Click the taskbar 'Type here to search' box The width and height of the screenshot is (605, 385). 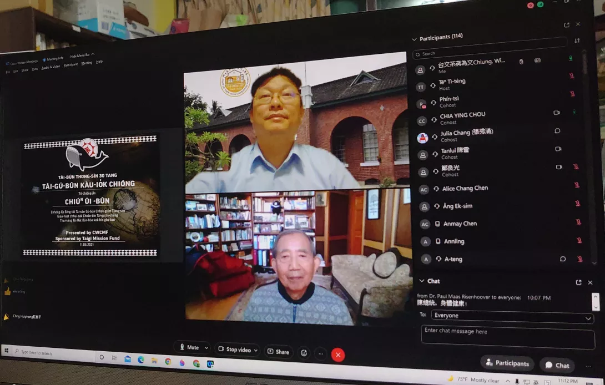53,353
